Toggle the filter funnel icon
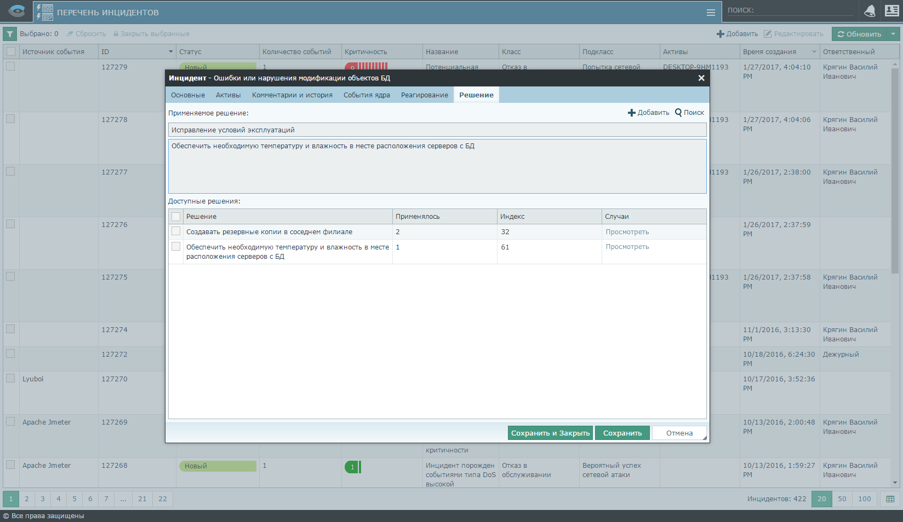The height and width of the screenshot is (522, 903). pos(10,34)
